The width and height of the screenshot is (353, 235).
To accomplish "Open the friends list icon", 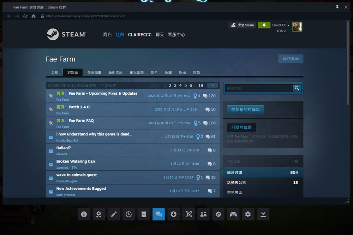I will click(x=204, y=214).
